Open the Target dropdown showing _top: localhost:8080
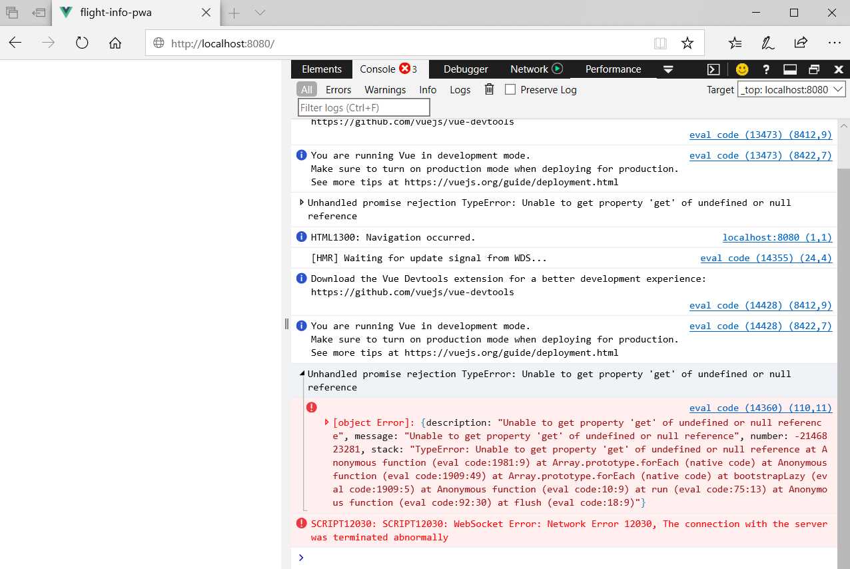The image size is (850, 569). point(791,89)
